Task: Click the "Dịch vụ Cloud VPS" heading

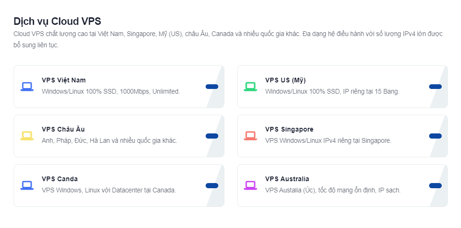Action: [57, 21]
